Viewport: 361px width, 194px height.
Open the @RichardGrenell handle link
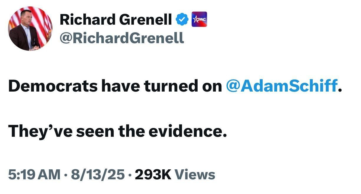pos(122,38)
